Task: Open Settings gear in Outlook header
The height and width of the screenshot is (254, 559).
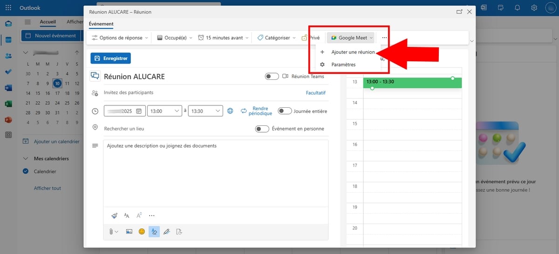Action: [534, 8]
